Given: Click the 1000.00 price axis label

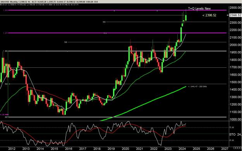Looking at the screenshot, I should coord(235,119).
